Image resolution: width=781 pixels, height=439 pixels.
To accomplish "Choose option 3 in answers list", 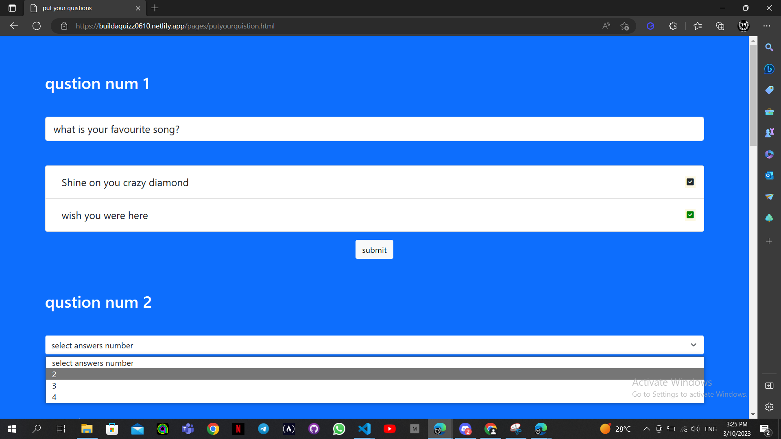I will [375, 386].
